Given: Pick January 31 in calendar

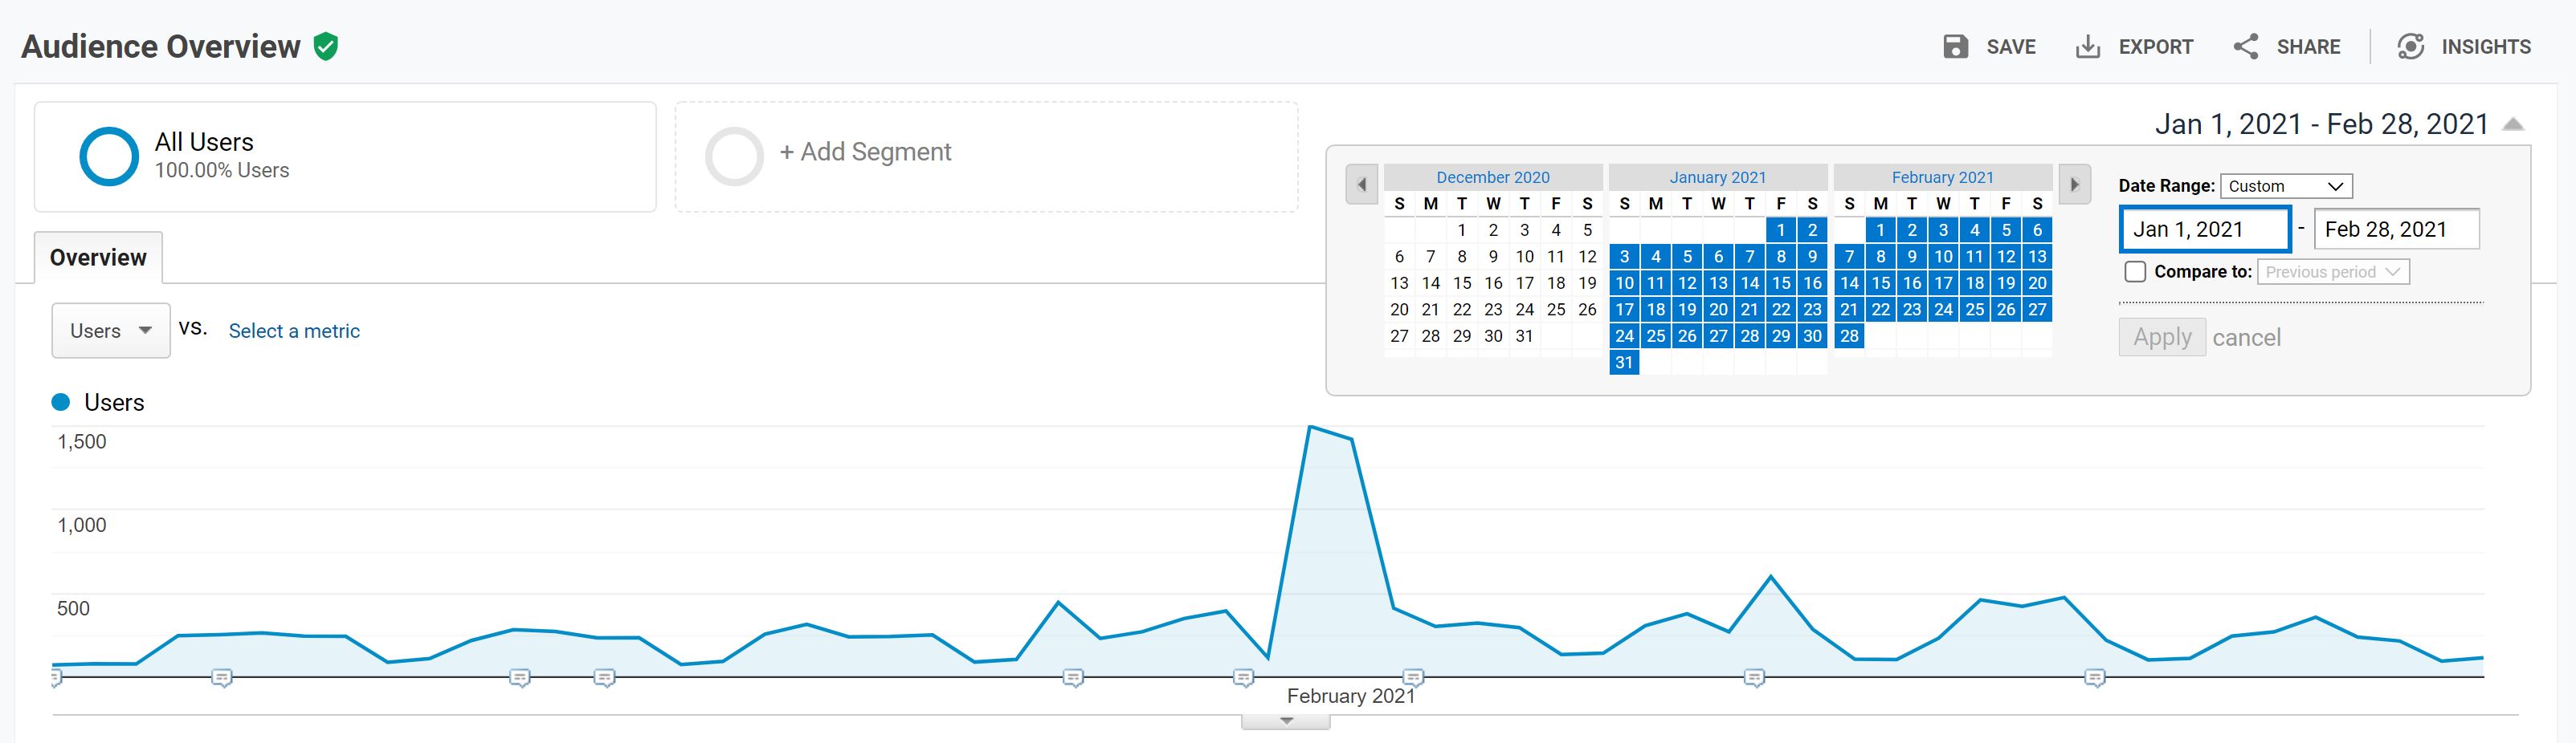Looking at the screenshot, I should click(1624, 363).
